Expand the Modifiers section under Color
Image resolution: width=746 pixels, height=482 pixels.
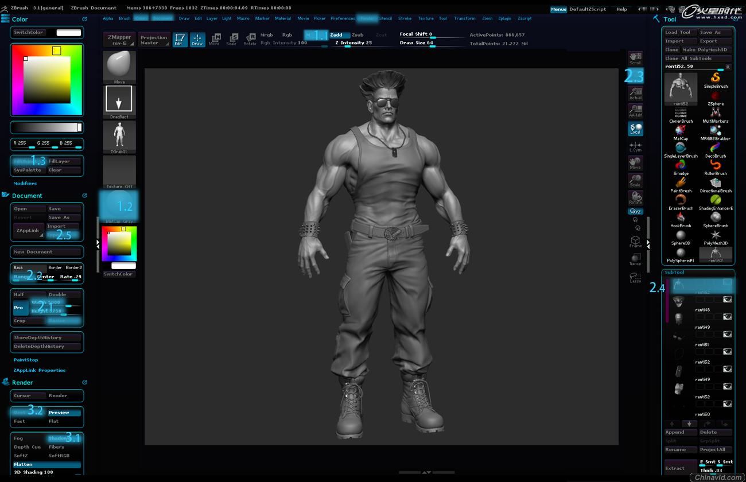pos(25,184)
